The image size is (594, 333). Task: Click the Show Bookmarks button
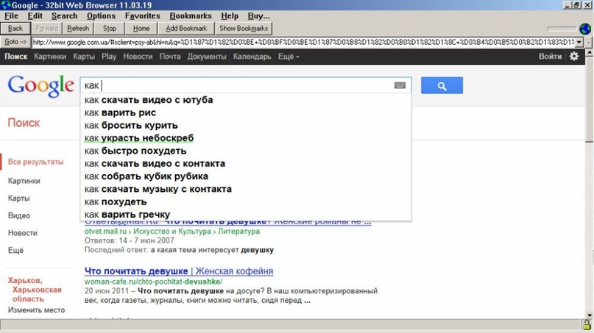click(x=244, y=29)
